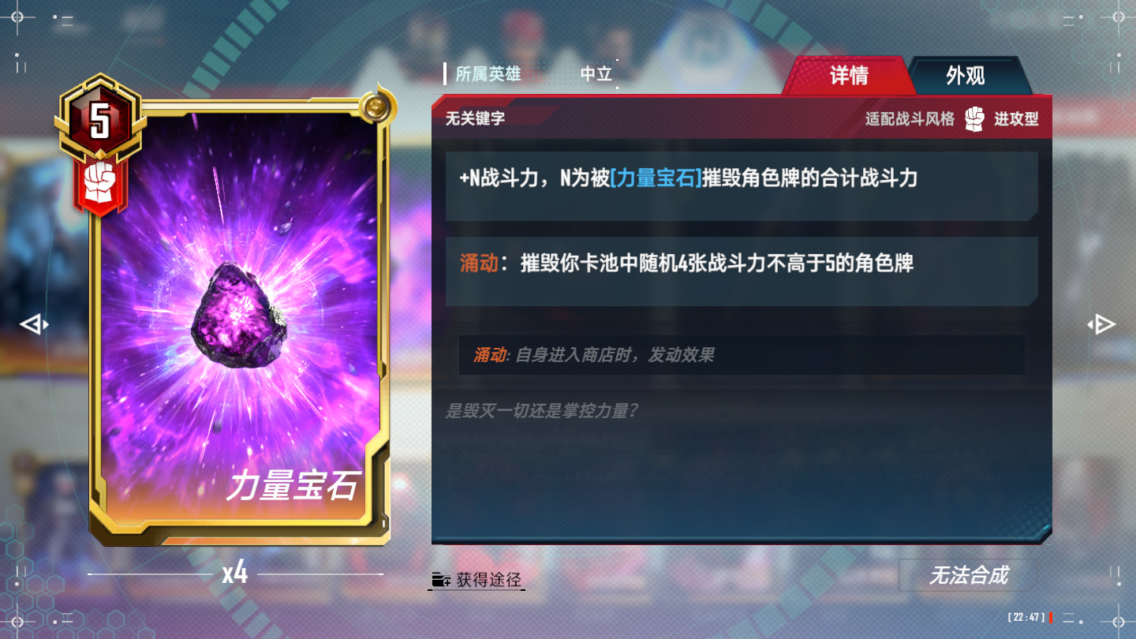Click the x4 card count
Screen dimensions: 1136x639
pyautogui.click(x=235, y=574)
